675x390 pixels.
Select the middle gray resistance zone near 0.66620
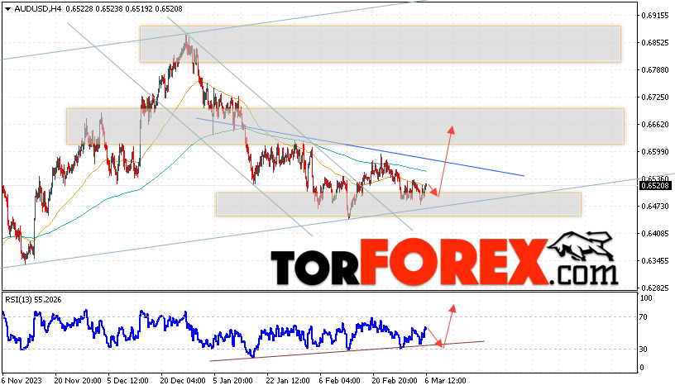click(x=345, y=126)
